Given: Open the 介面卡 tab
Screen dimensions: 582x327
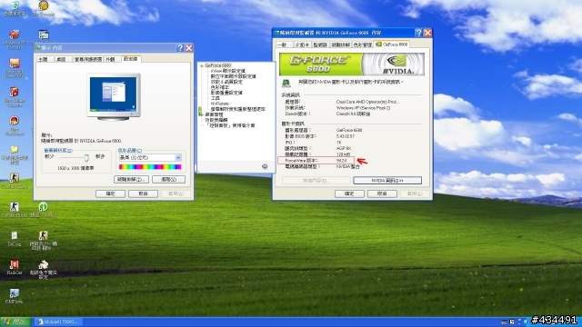Looking at the screenshot, I should (x=302, y=45).
